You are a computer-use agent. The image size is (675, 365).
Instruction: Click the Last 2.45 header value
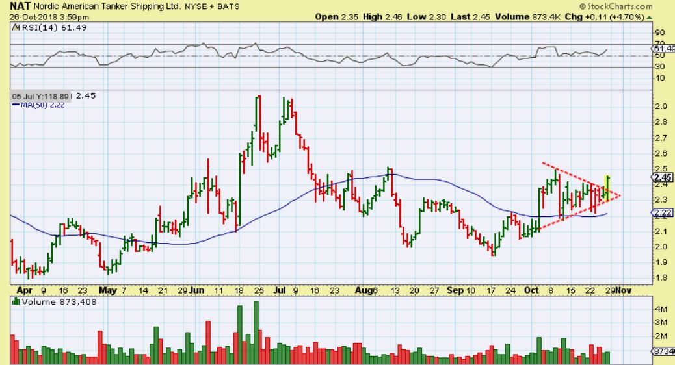click(470, 17)
